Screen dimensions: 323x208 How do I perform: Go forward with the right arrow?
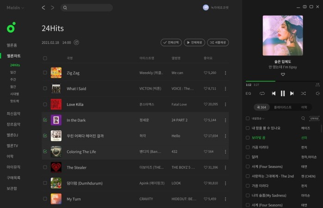click(x=53, y=8)
